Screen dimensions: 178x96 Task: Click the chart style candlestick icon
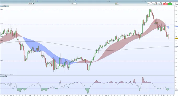(116, 4)
